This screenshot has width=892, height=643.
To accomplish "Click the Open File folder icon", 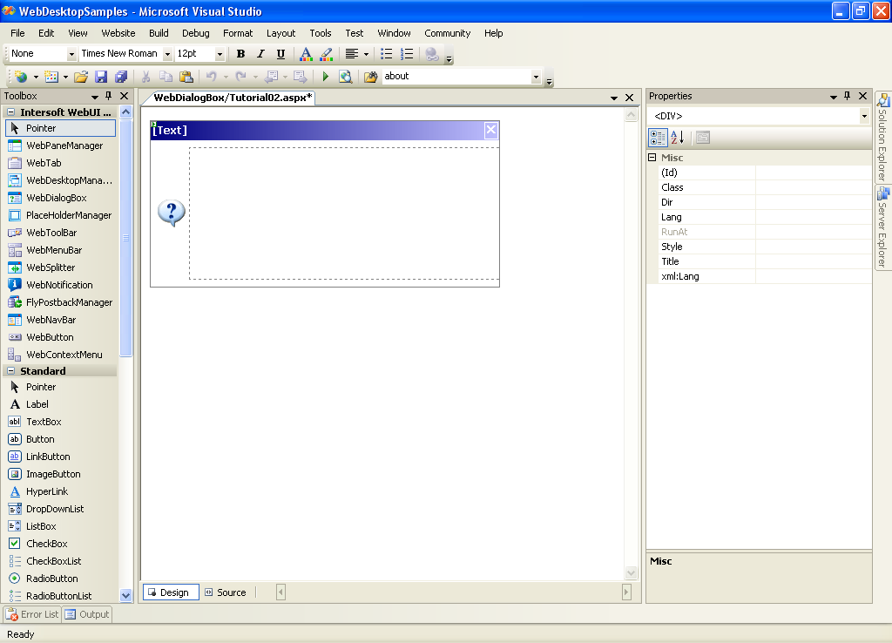I will (x=81, y=77).
